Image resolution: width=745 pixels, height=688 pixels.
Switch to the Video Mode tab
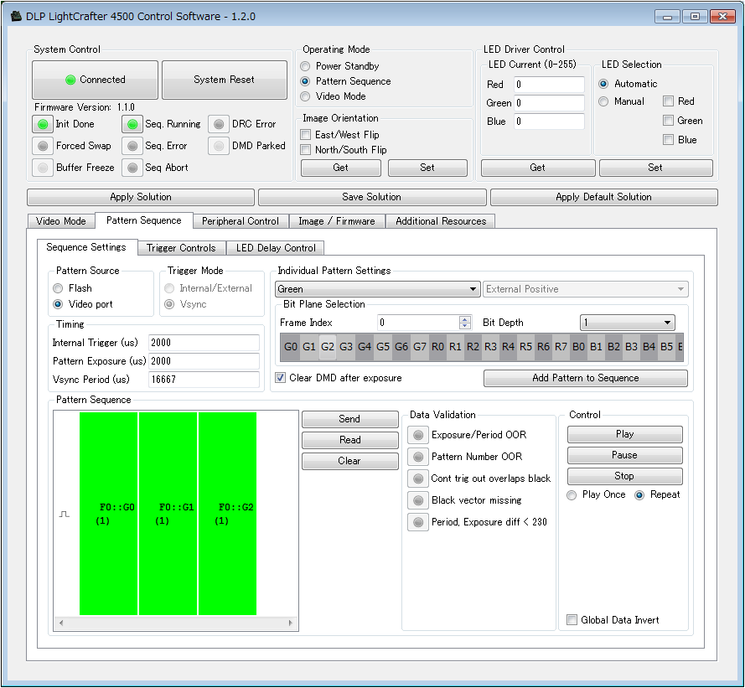point(61,221)
